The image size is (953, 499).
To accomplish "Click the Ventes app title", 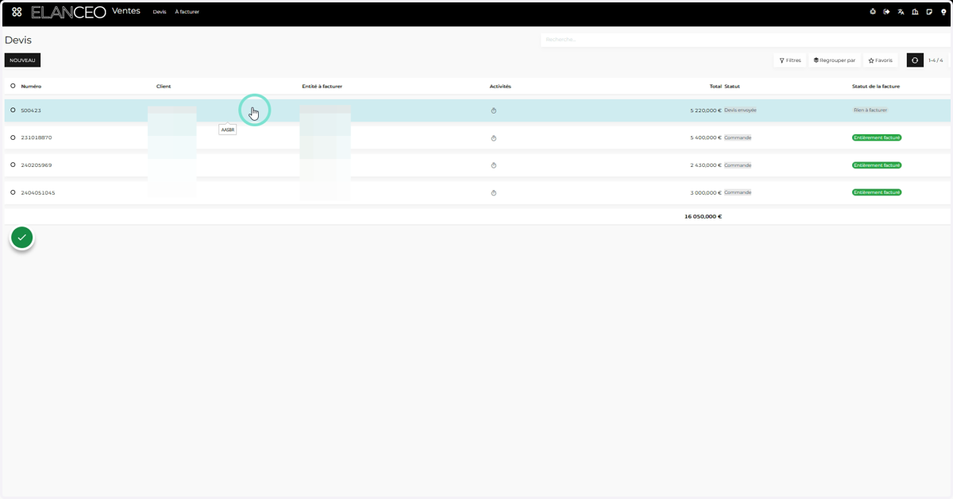I will (126, 11).
